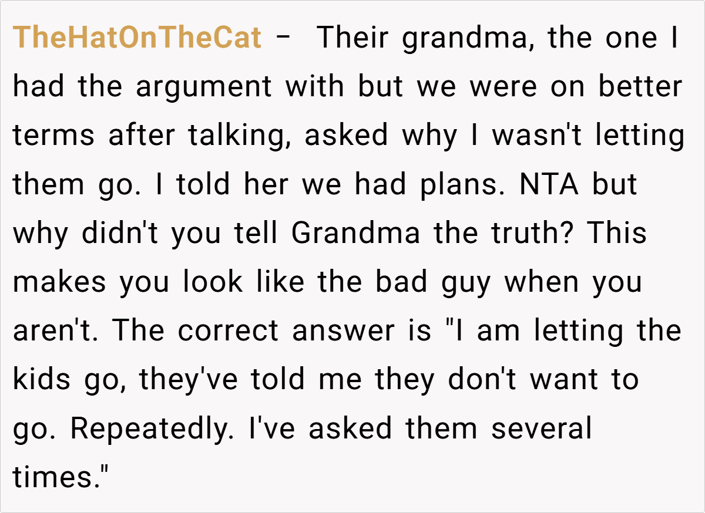Select the word "better" in the comment
The image size is (705, 513).
pos(640,87)
